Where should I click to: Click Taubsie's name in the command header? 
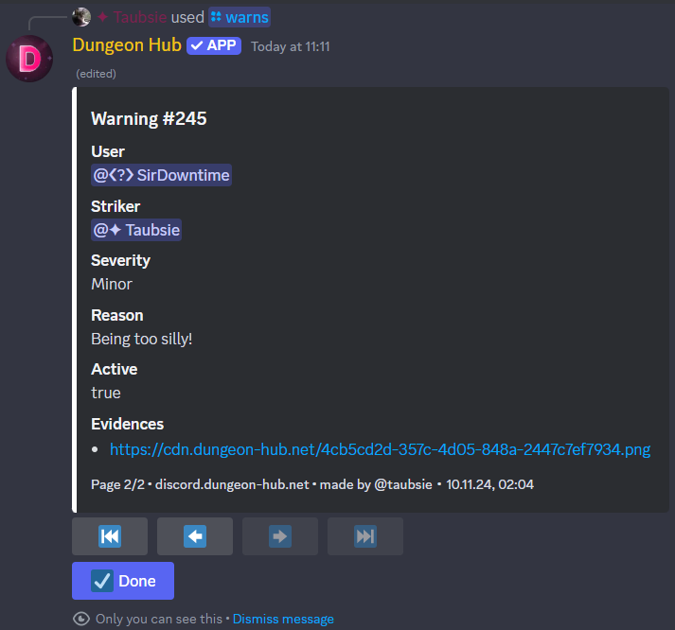point(140,17)
